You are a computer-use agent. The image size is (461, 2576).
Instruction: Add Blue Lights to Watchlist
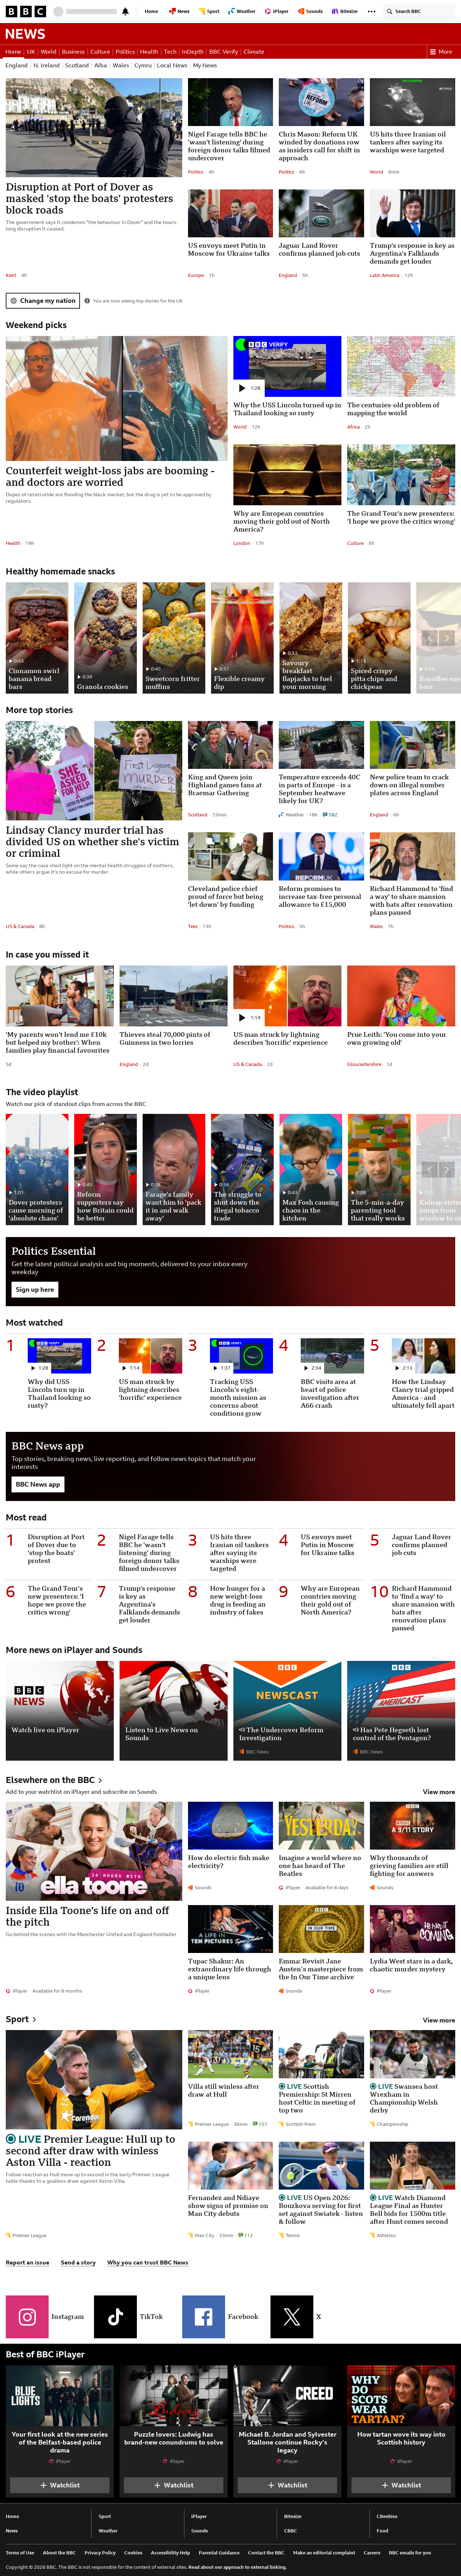pos(60,2484)
